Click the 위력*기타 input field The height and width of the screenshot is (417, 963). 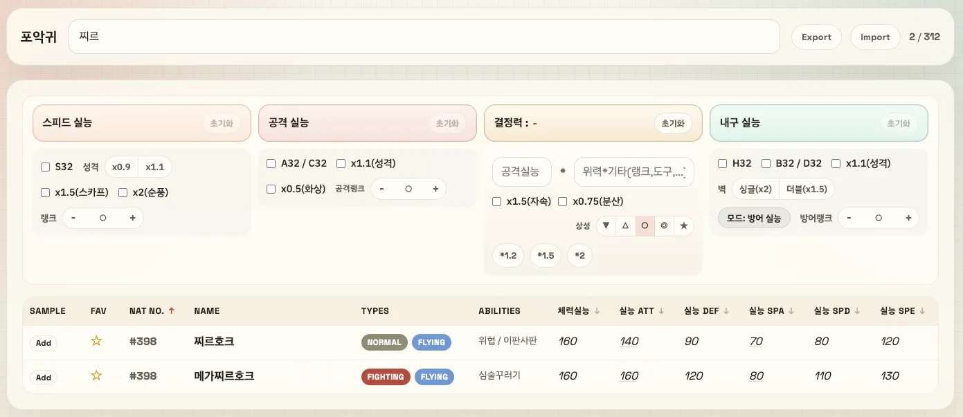pos(634,172)
